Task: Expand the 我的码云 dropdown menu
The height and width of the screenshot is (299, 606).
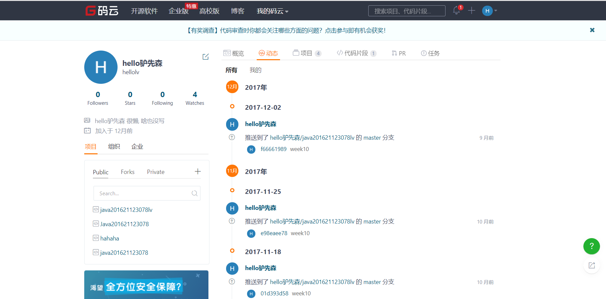Action: (x=272, y=11)
